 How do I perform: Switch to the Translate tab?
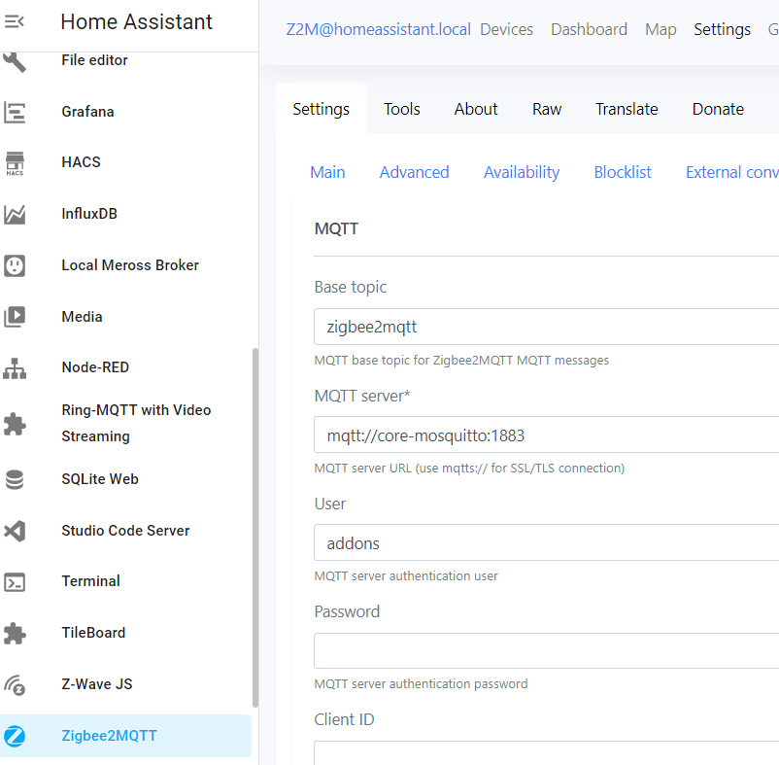click(627, 109)
